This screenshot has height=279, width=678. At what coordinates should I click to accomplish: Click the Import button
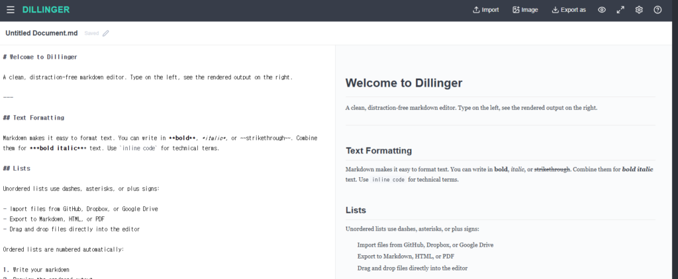485,10
